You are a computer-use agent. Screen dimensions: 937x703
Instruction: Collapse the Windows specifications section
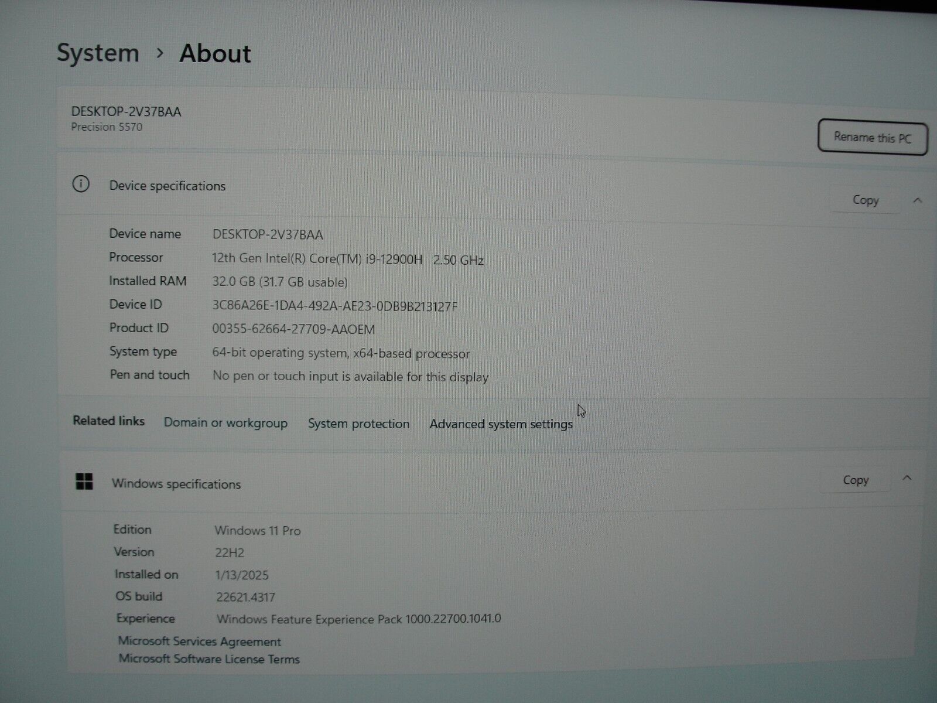pos(907,478)
